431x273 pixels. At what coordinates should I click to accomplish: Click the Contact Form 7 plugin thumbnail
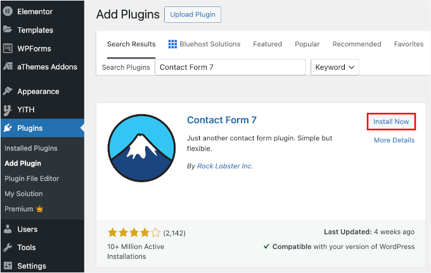pos(141,149)
